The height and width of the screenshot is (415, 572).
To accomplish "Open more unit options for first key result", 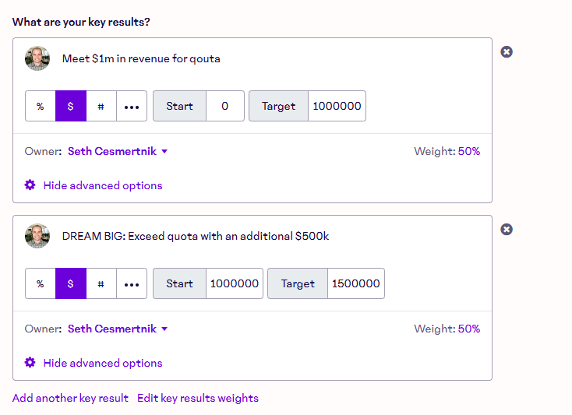I will coord(132,107).
